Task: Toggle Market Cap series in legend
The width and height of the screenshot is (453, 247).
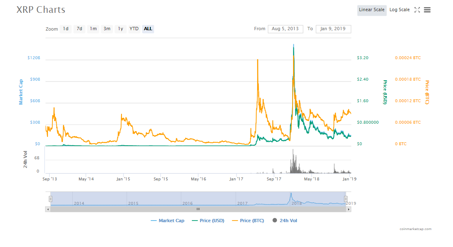Action: click(x=167, y=221)
